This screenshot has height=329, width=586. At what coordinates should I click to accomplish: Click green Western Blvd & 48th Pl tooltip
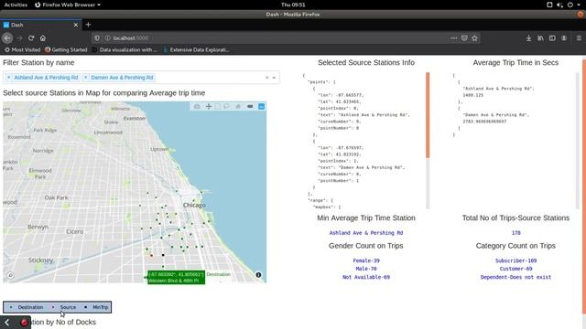click(176, 277)
